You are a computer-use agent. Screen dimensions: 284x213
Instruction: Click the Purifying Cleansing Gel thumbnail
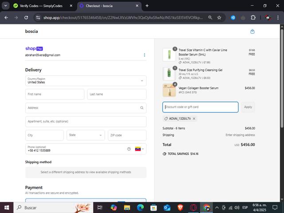tap(169, 74)
